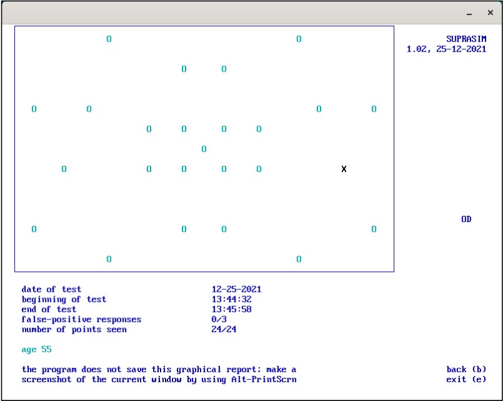
Task: Click the age 55 label
Action: pyautogui.click(x=36, y=350)
